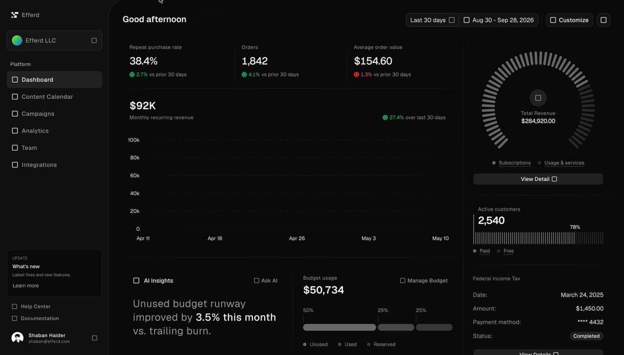
Task: Click the Dashboard sidebar icon
Action: pos(15,80)
